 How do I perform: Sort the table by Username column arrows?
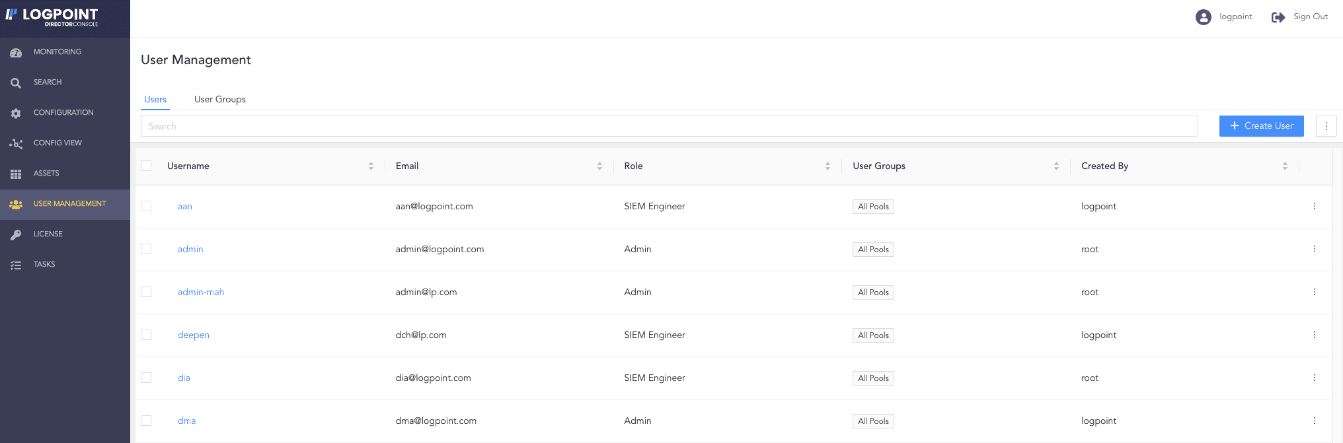click(x=371, y=166)
